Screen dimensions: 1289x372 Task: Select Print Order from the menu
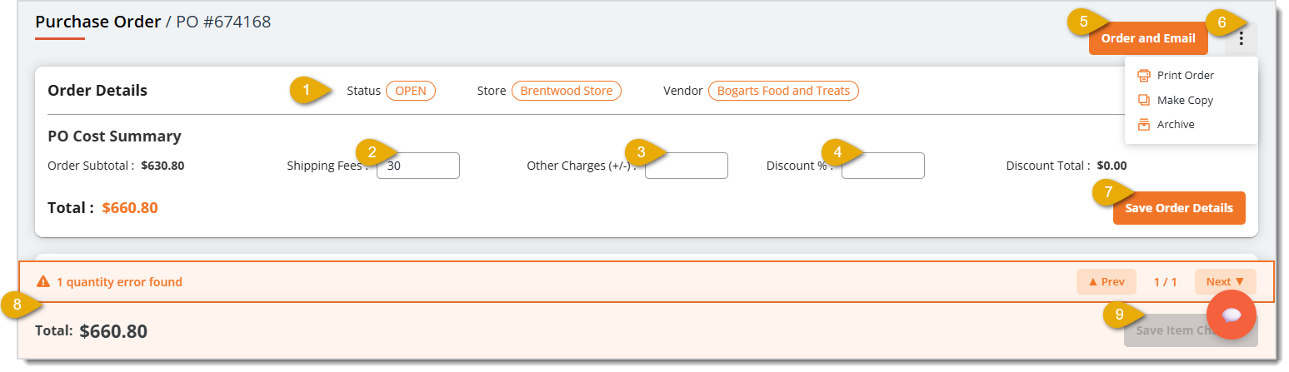[1185, 75]
